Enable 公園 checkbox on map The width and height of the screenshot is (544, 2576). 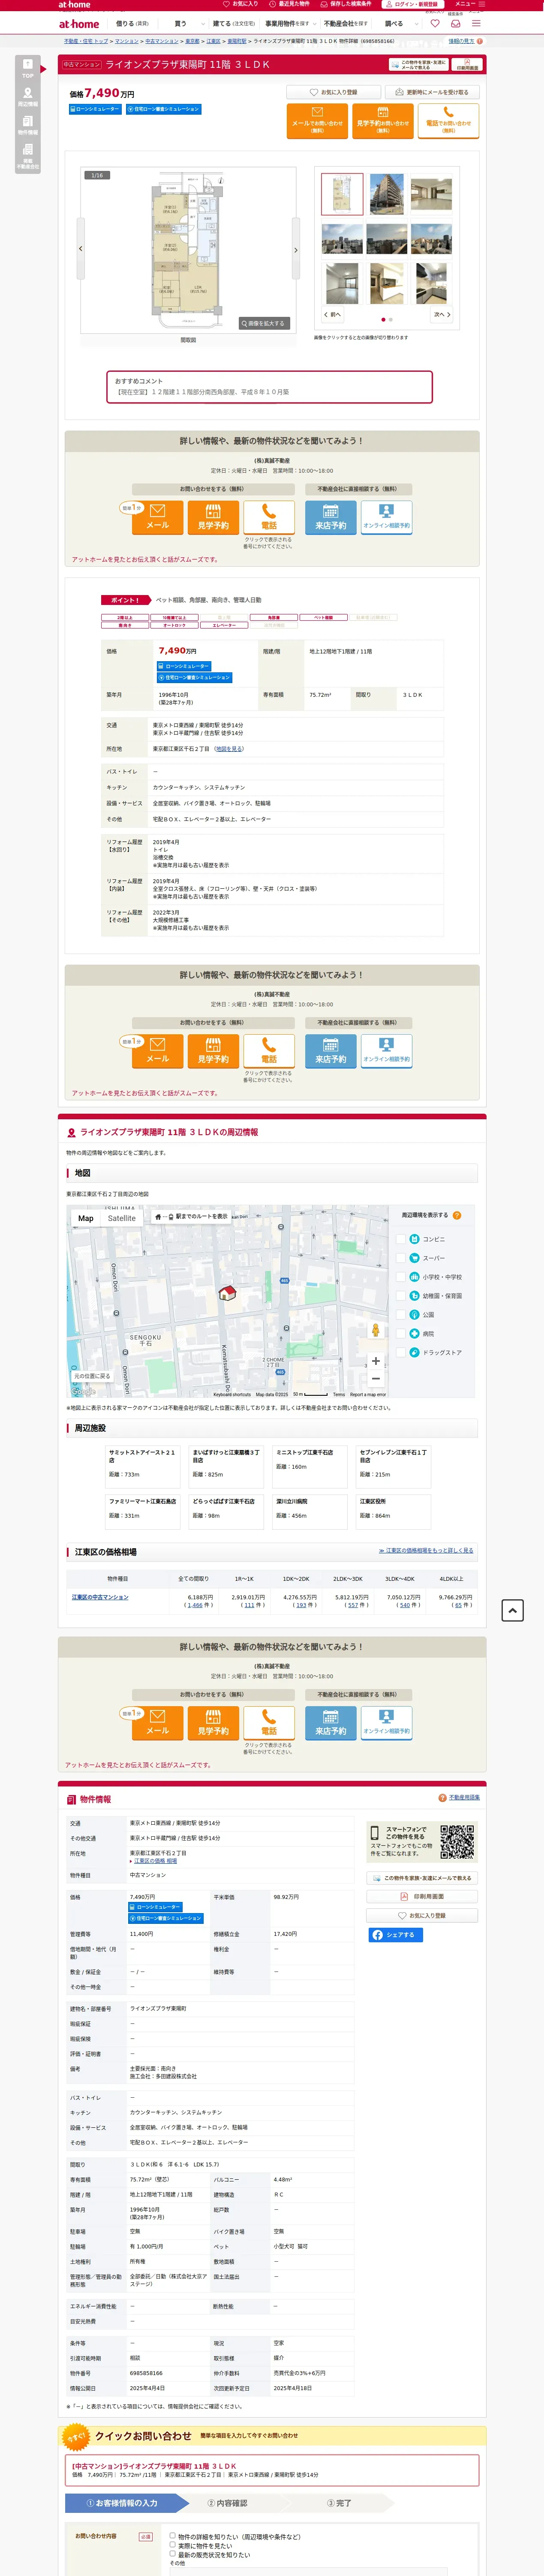pyautogui.click(x=401, y=1314)
